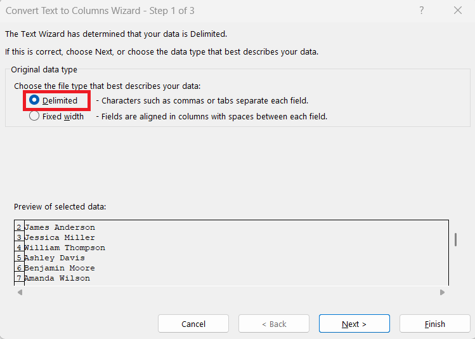Cancel the Text to Columns wizard

pyautogui.click(x=193, y=324)
